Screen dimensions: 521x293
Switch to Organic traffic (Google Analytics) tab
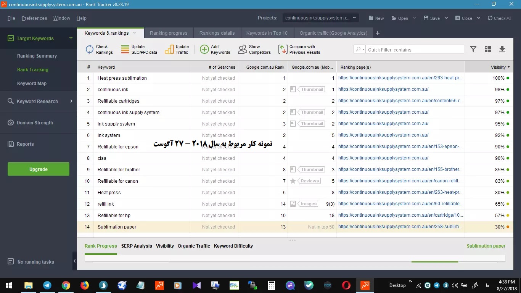(x=333, y=33)
